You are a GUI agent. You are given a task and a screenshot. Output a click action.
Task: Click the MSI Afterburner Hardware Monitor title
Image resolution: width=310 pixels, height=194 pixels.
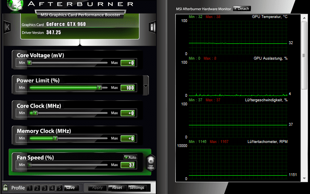(204, 9)
